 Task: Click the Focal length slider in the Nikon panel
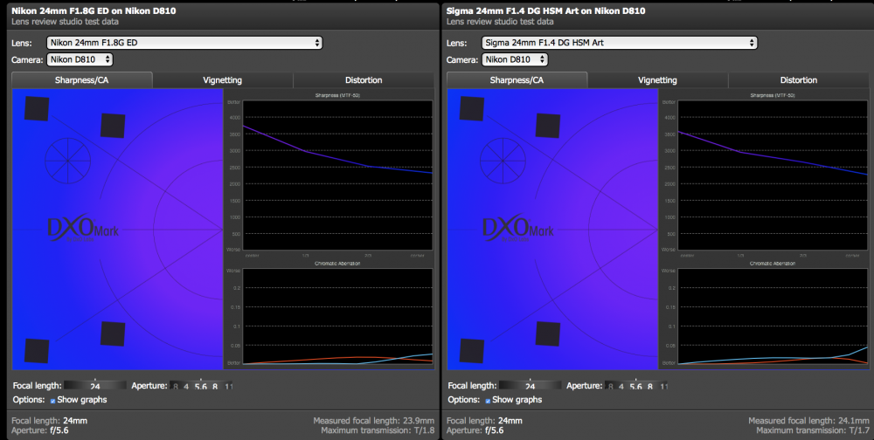tap(94, 385)
